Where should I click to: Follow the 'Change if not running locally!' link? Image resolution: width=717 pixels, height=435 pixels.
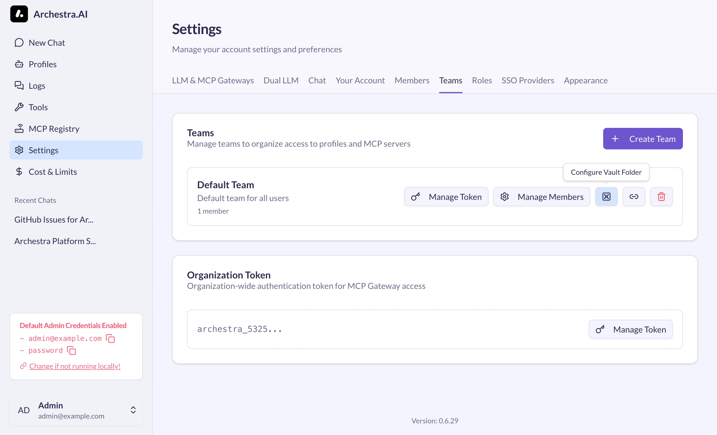coord(75,366)
